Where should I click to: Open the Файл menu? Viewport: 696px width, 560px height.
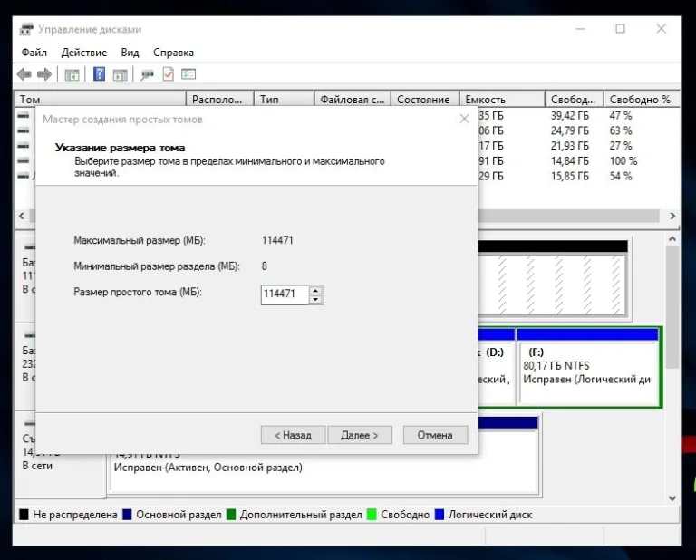[34, 53]
